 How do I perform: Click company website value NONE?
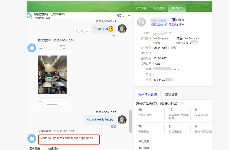157,64
